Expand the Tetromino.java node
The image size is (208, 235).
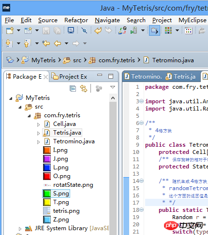[x=38, y=142]
